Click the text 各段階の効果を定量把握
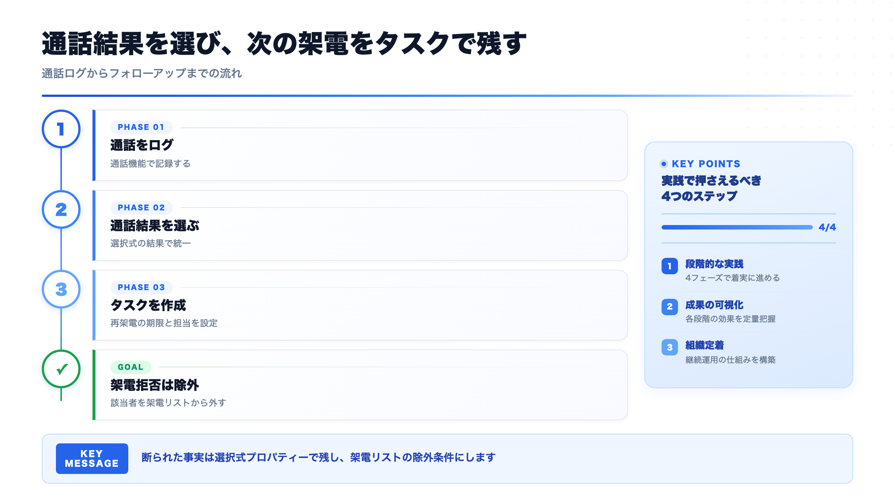 point(731,319)
